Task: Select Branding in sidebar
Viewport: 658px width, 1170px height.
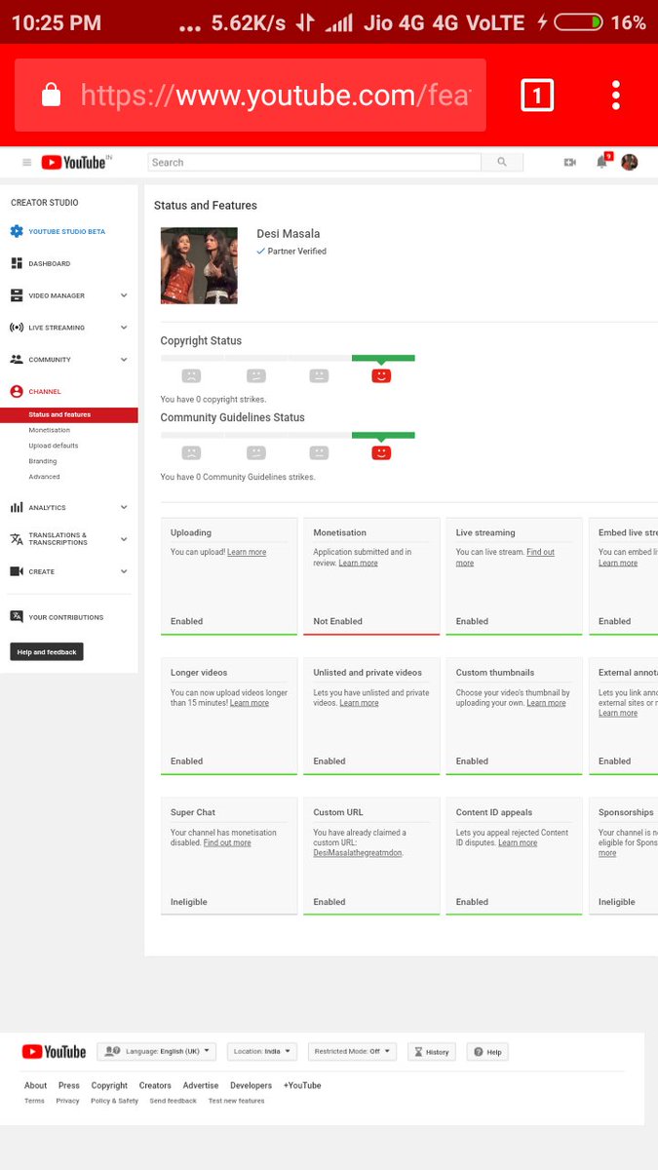Action: tap(43, 461)
